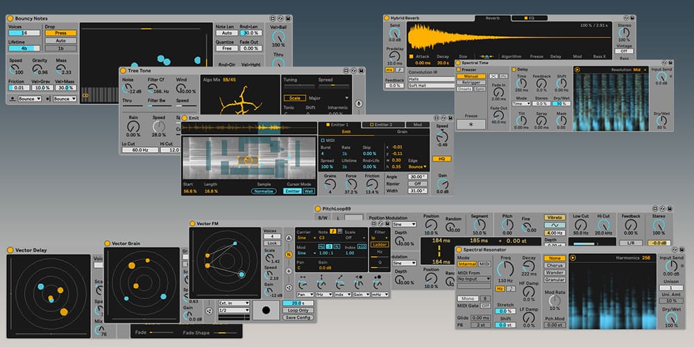Screen dimensions: 694x347
Task: Switch to Reverb tab in Hybrid Reverb
Action: click(x=492, y=18)
